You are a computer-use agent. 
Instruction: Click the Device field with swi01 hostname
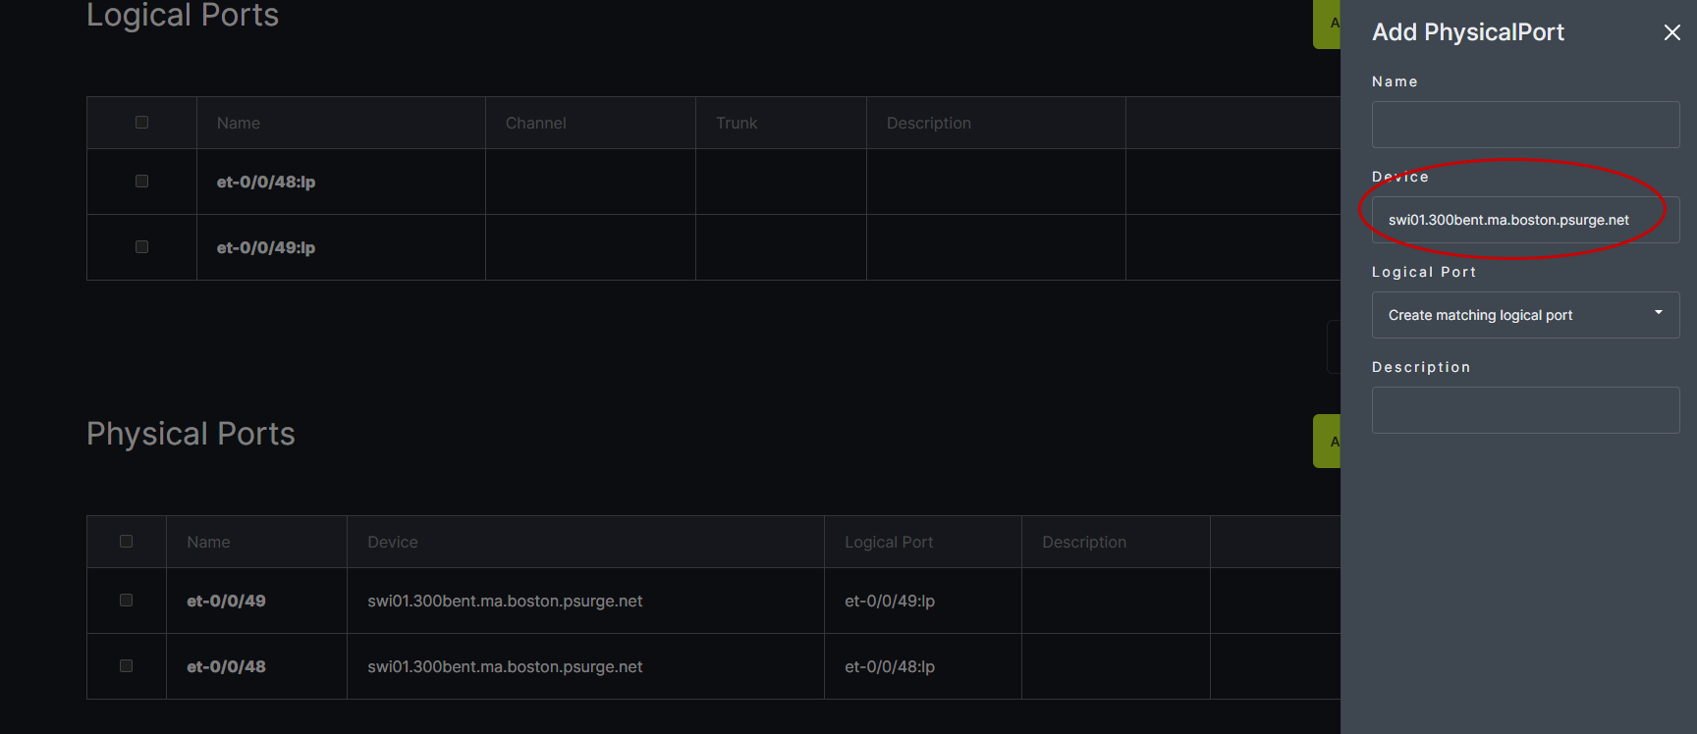pos(1524,220)
